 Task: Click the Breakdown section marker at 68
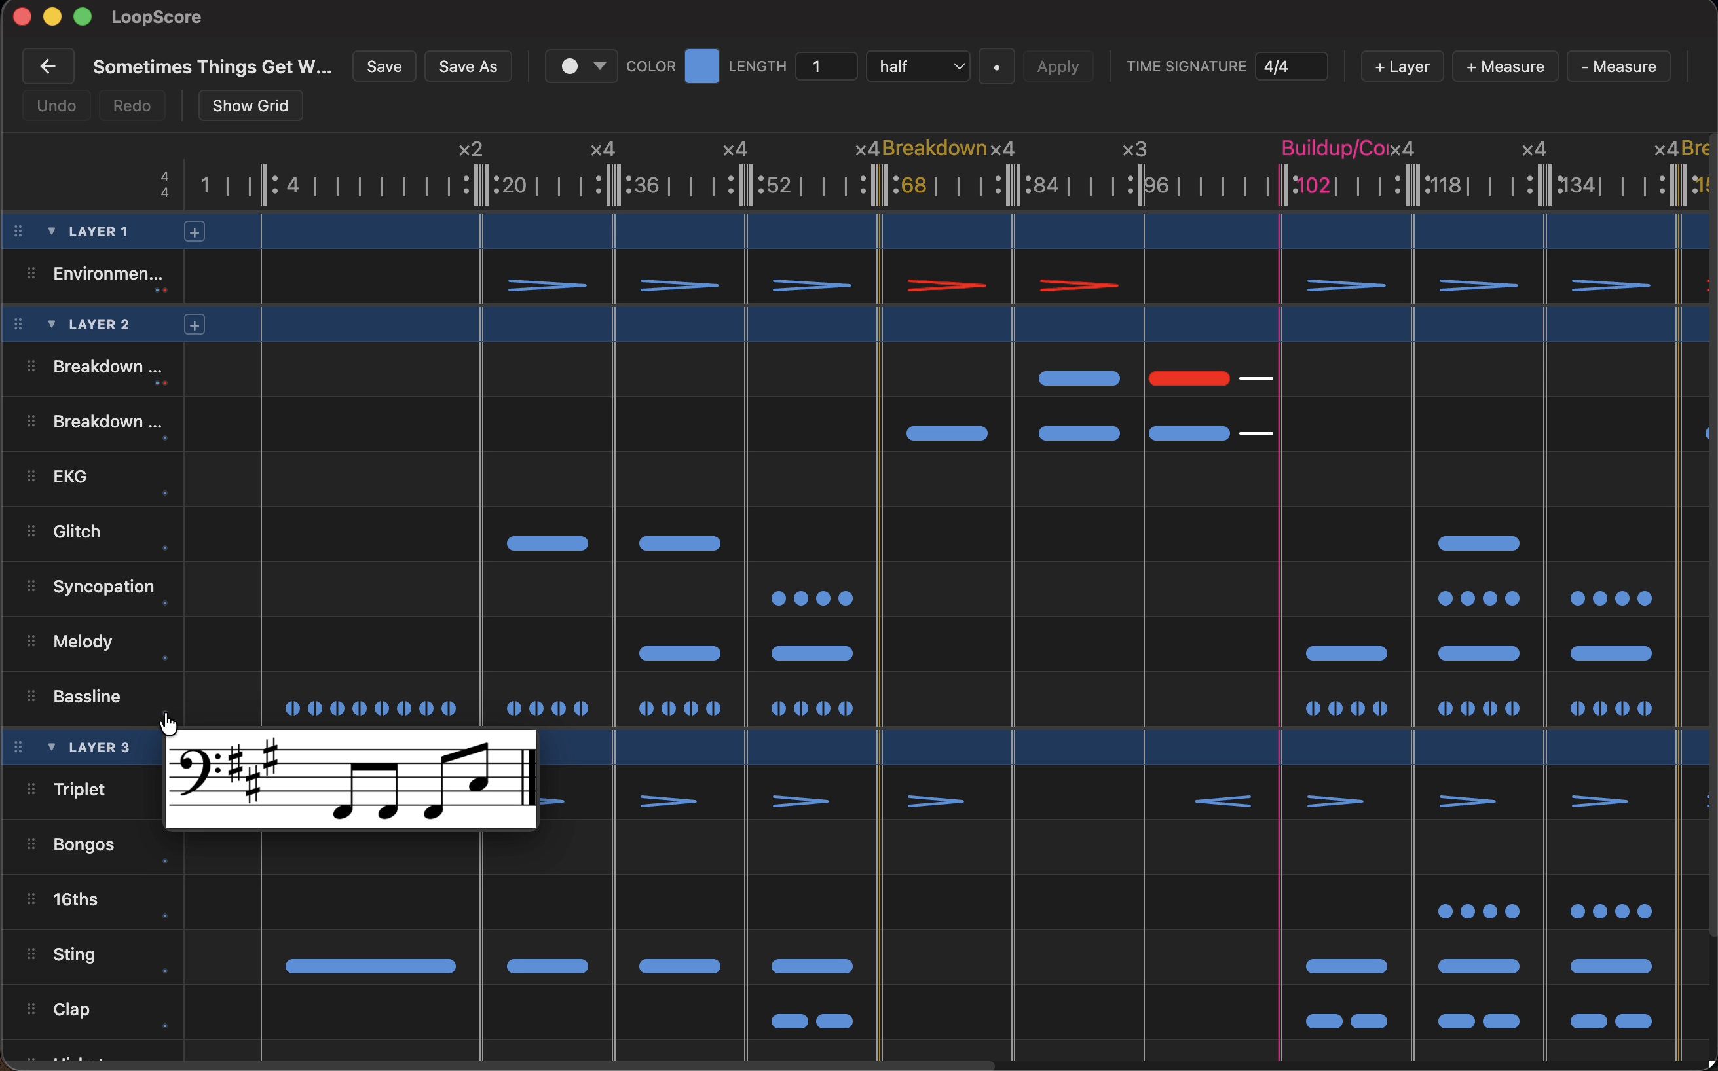pos(934,148)
